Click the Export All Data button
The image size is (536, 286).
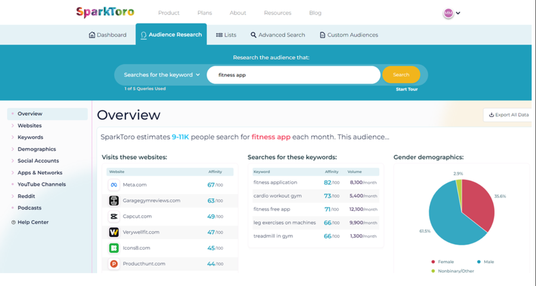pos(509,115)
